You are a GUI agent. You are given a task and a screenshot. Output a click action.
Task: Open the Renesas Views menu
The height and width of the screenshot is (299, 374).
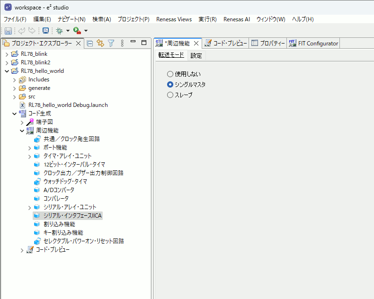click(174, 19)
